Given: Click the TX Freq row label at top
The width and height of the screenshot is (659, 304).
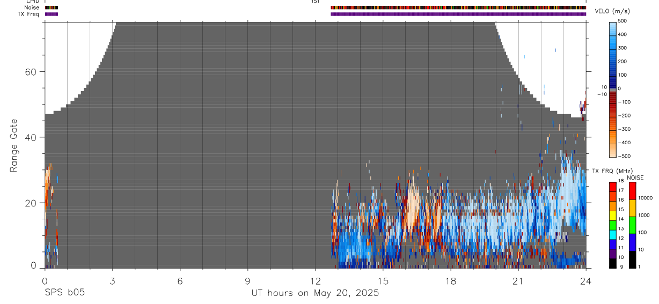Looking at the screenshot, I should pyautogui.click(x=29, y=14).
